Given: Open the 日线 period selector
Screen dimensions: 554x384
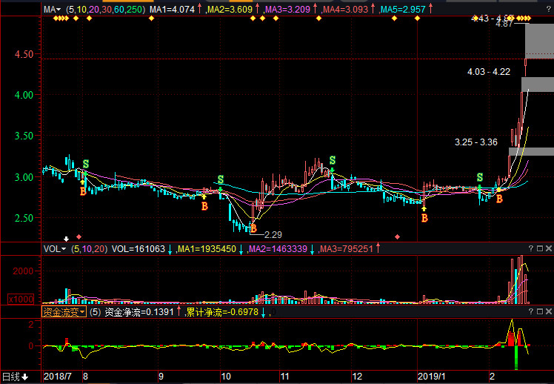Looking at the screenshot, I should (16, 377).
